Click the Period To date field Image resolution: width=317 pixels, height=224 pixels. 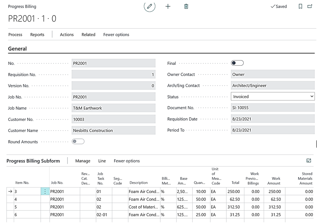273,130
